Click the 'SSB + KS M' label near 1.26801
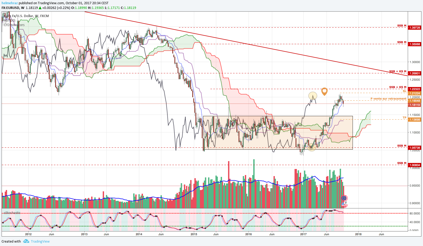The width and height of the screenshot is (423, 246). coord(398,71)
